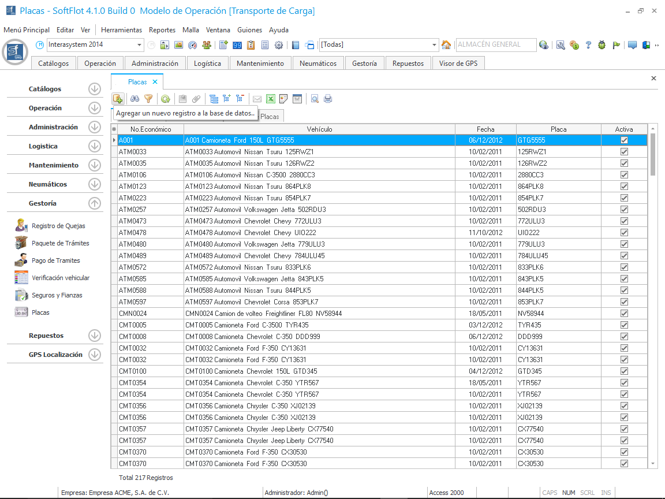Viewport: 665px width, 499px height.
Task: Switch to the Mantenimiento tab
Action: pos(260,64)
